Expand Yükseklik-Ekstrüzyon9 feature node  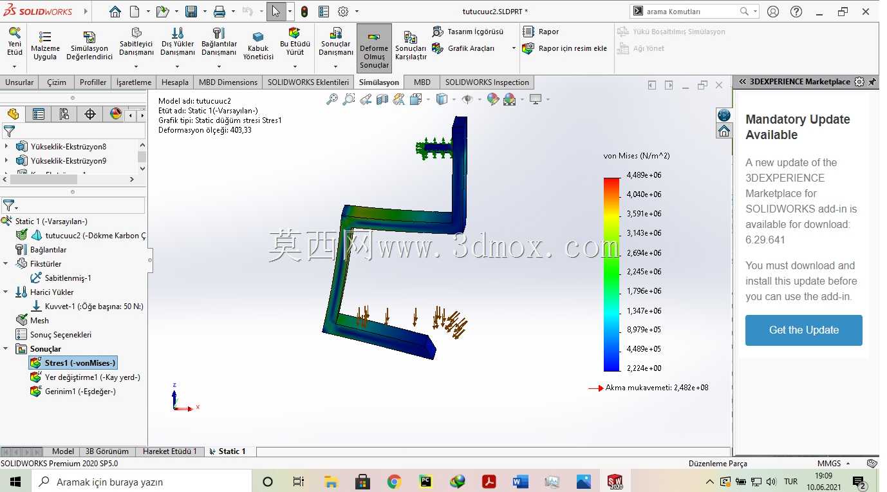[x=6, y=161]
